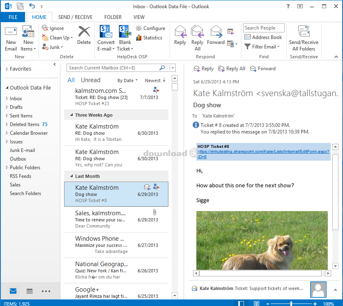Click the Meeting reply icon in Respond group
343x306 pixels.
point(230,32)
